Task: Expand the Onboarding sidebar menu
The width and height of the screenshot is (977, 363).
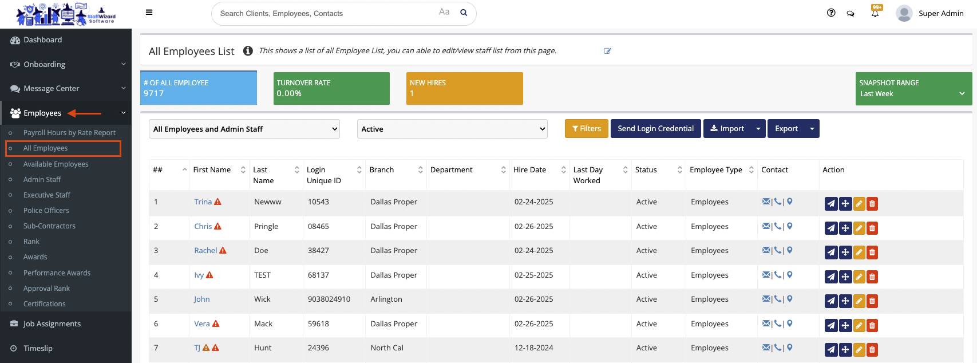Action: click(x=66, y=64)
